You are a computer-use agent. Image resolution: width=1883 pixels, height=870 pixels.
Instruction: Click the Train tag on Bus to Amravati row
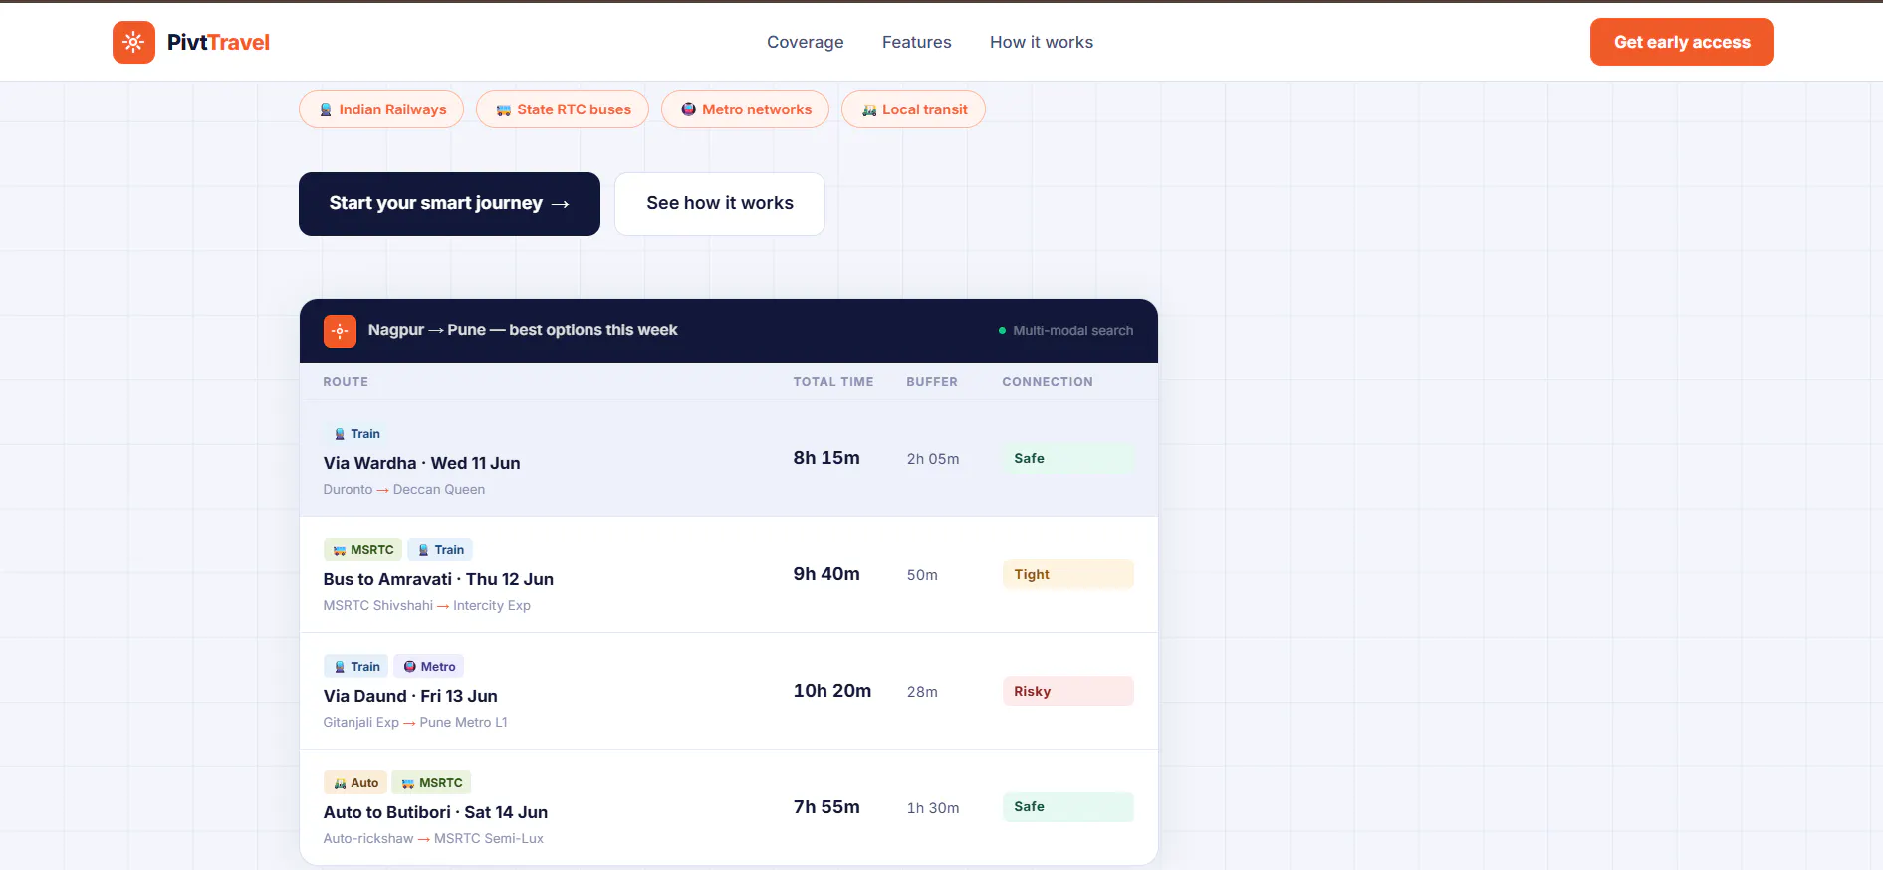click(x=440, y=550)
